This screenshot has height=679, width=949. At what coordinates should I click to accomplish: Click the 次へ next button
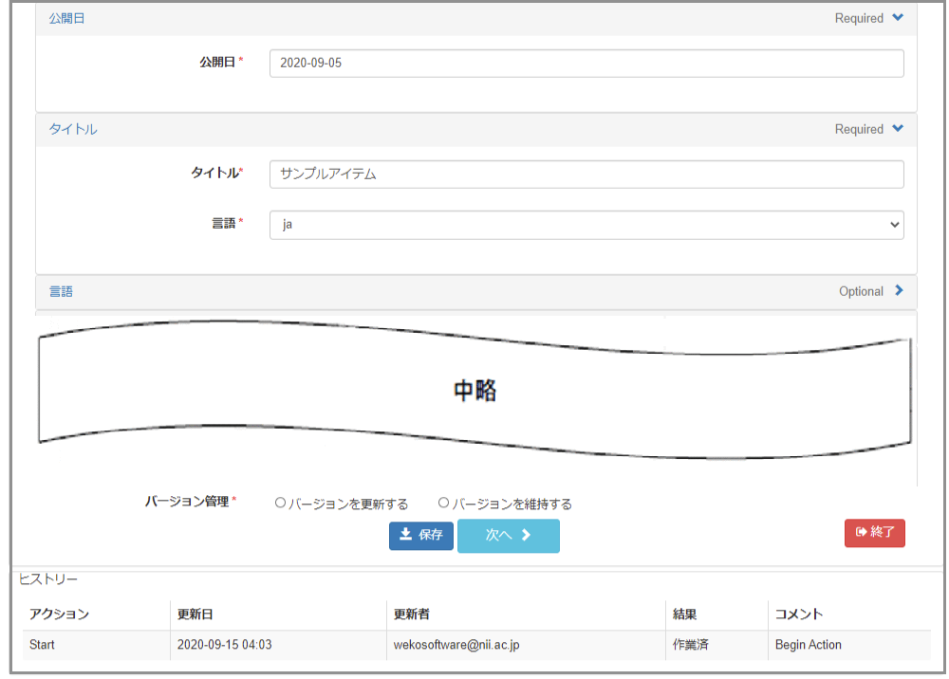coord(508,536)
